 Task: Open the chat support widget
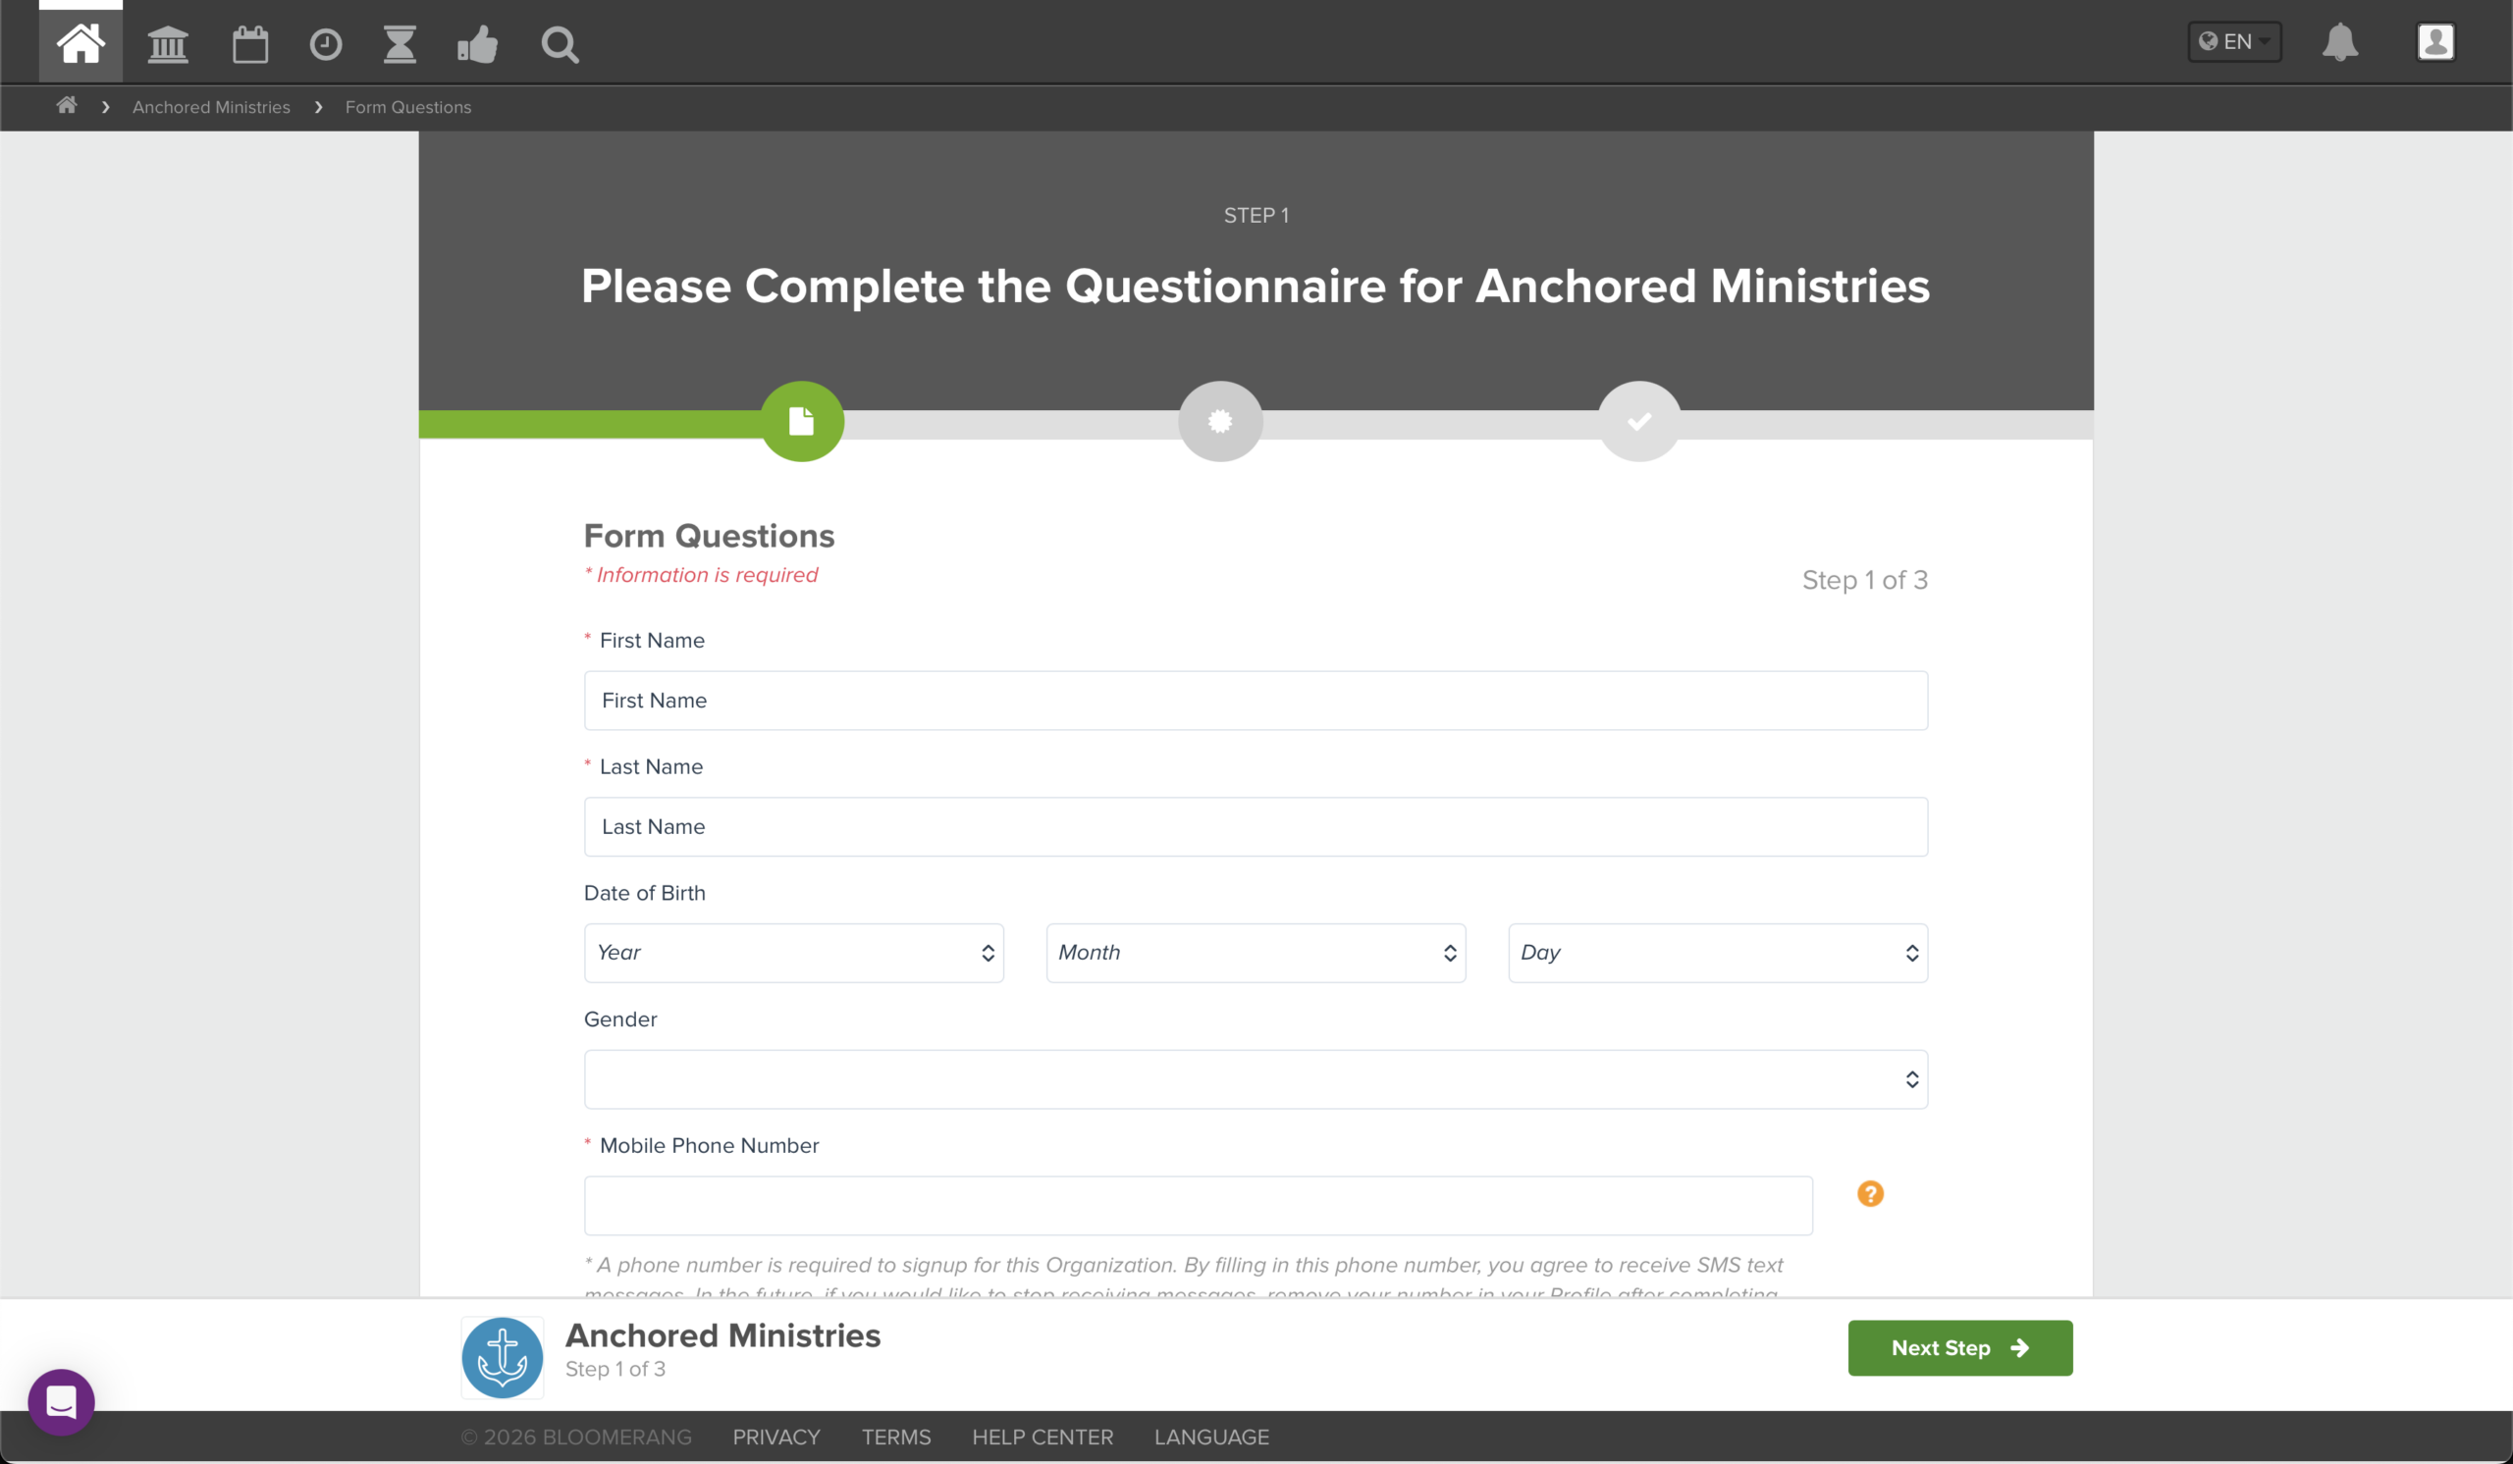[x=62, y=1401]
